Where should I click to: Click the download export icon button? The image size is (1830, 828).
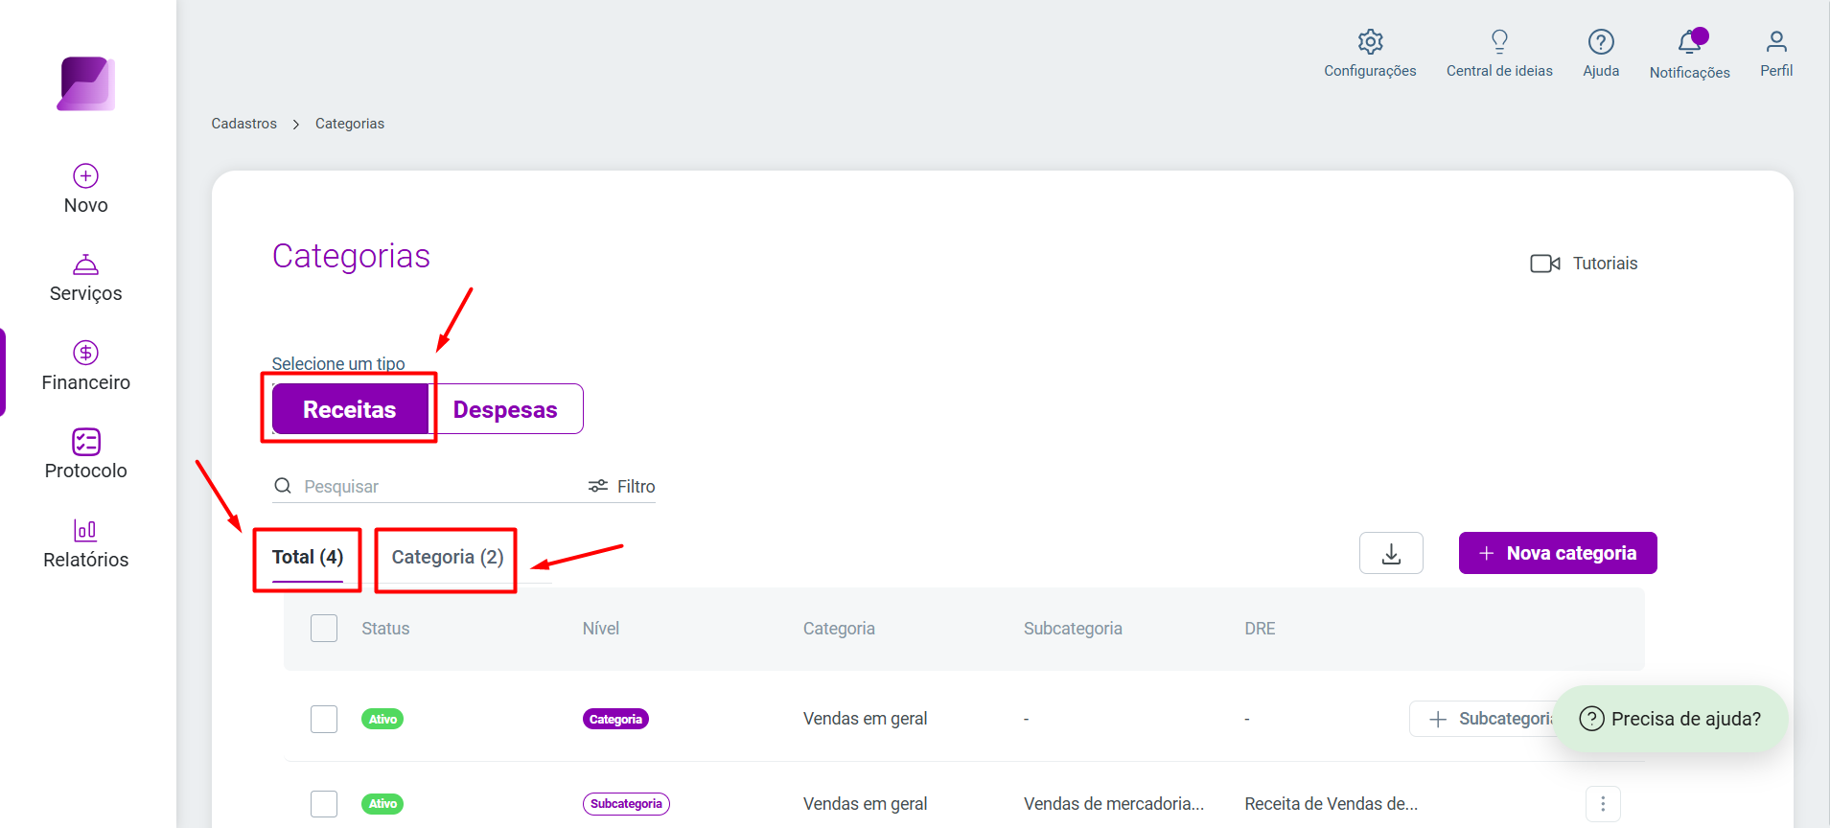pos(1391,553)
